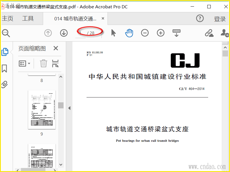Image resolution: width=230 pixels, height=172 pixels.
Task: Collapse navigation pane with left triangle
Action: click(69, 108)
